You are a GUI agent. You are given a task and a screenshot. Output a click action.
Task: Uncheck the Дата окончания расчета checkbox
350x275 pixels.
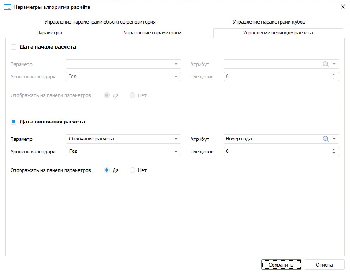pos(13,122)
